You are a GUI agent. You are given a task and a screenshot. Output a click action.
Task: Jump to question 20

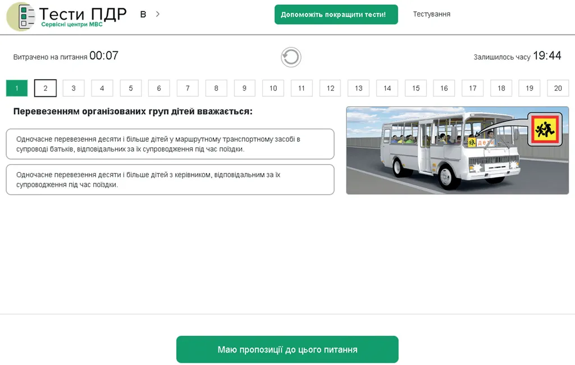[558, 88]
